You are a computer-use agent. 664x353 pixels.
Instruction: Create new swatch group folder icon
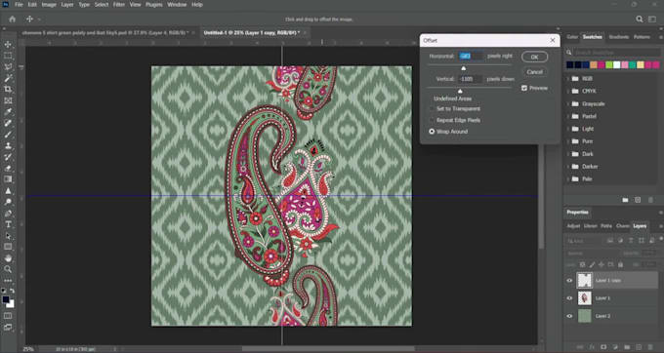point(625,200)
